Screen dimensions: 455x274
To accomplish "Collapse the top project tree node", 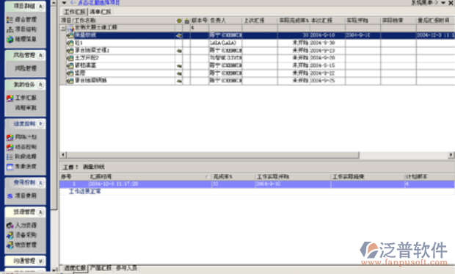I will pyautogui.click(x=63, y=28).
